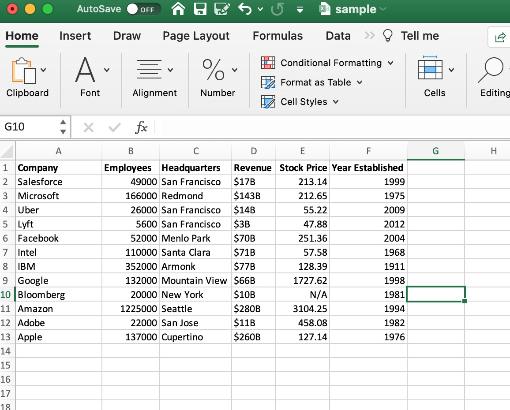The image size is (510, 410).
Task: Save the workbook with the floppy disk icon
Action: coord(200,9)
